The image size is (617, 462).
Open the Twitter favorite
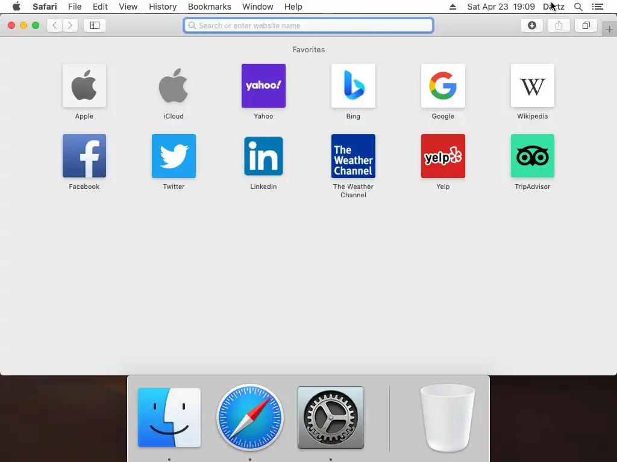point(174,156)
